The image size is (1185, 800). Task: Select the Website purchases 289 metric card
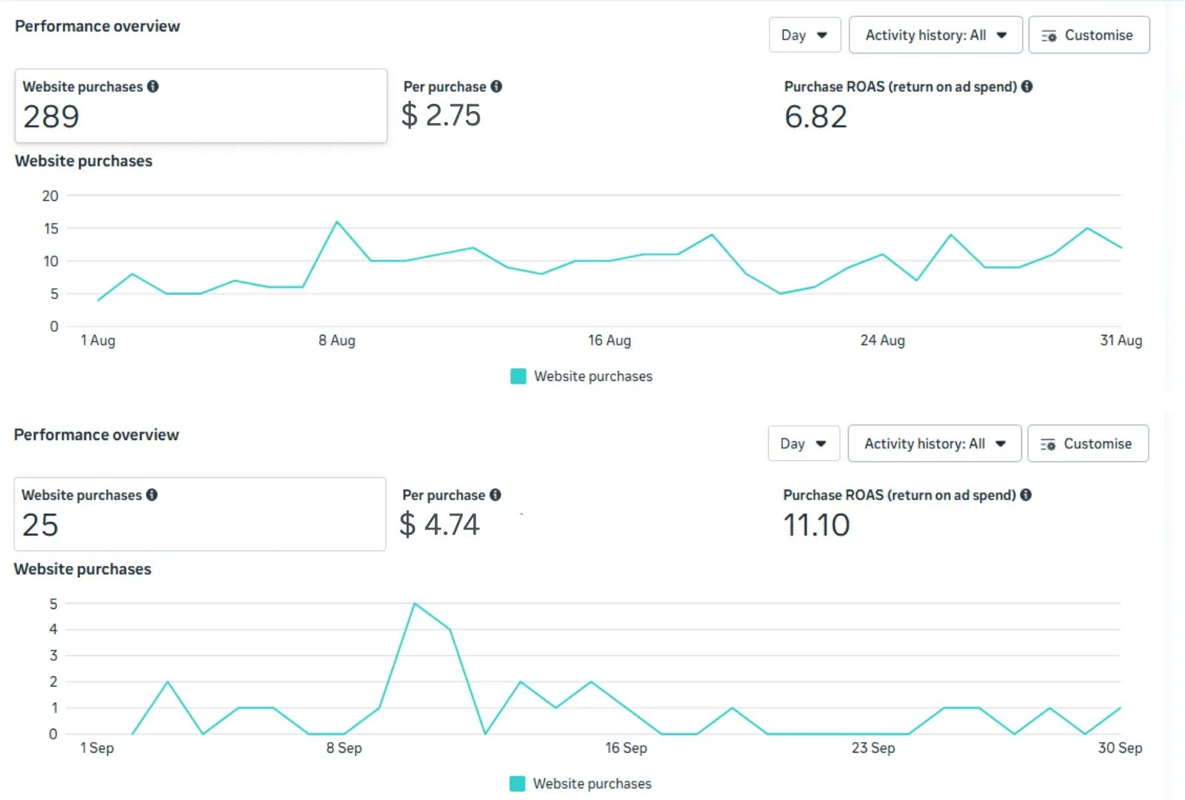tap(201, 106)
